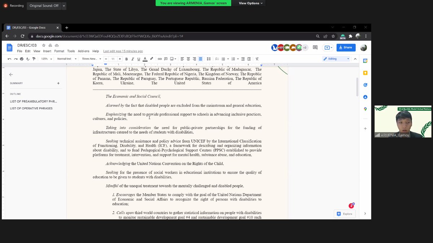Close the document outline panel
The width and height of the screenshot is (433, 243).
pyautogui.click(x=11, y=75)
